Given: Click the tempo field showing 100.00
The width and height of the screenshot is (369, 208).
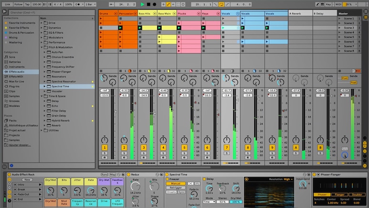Looking at the screenshot, I should 36,4.
